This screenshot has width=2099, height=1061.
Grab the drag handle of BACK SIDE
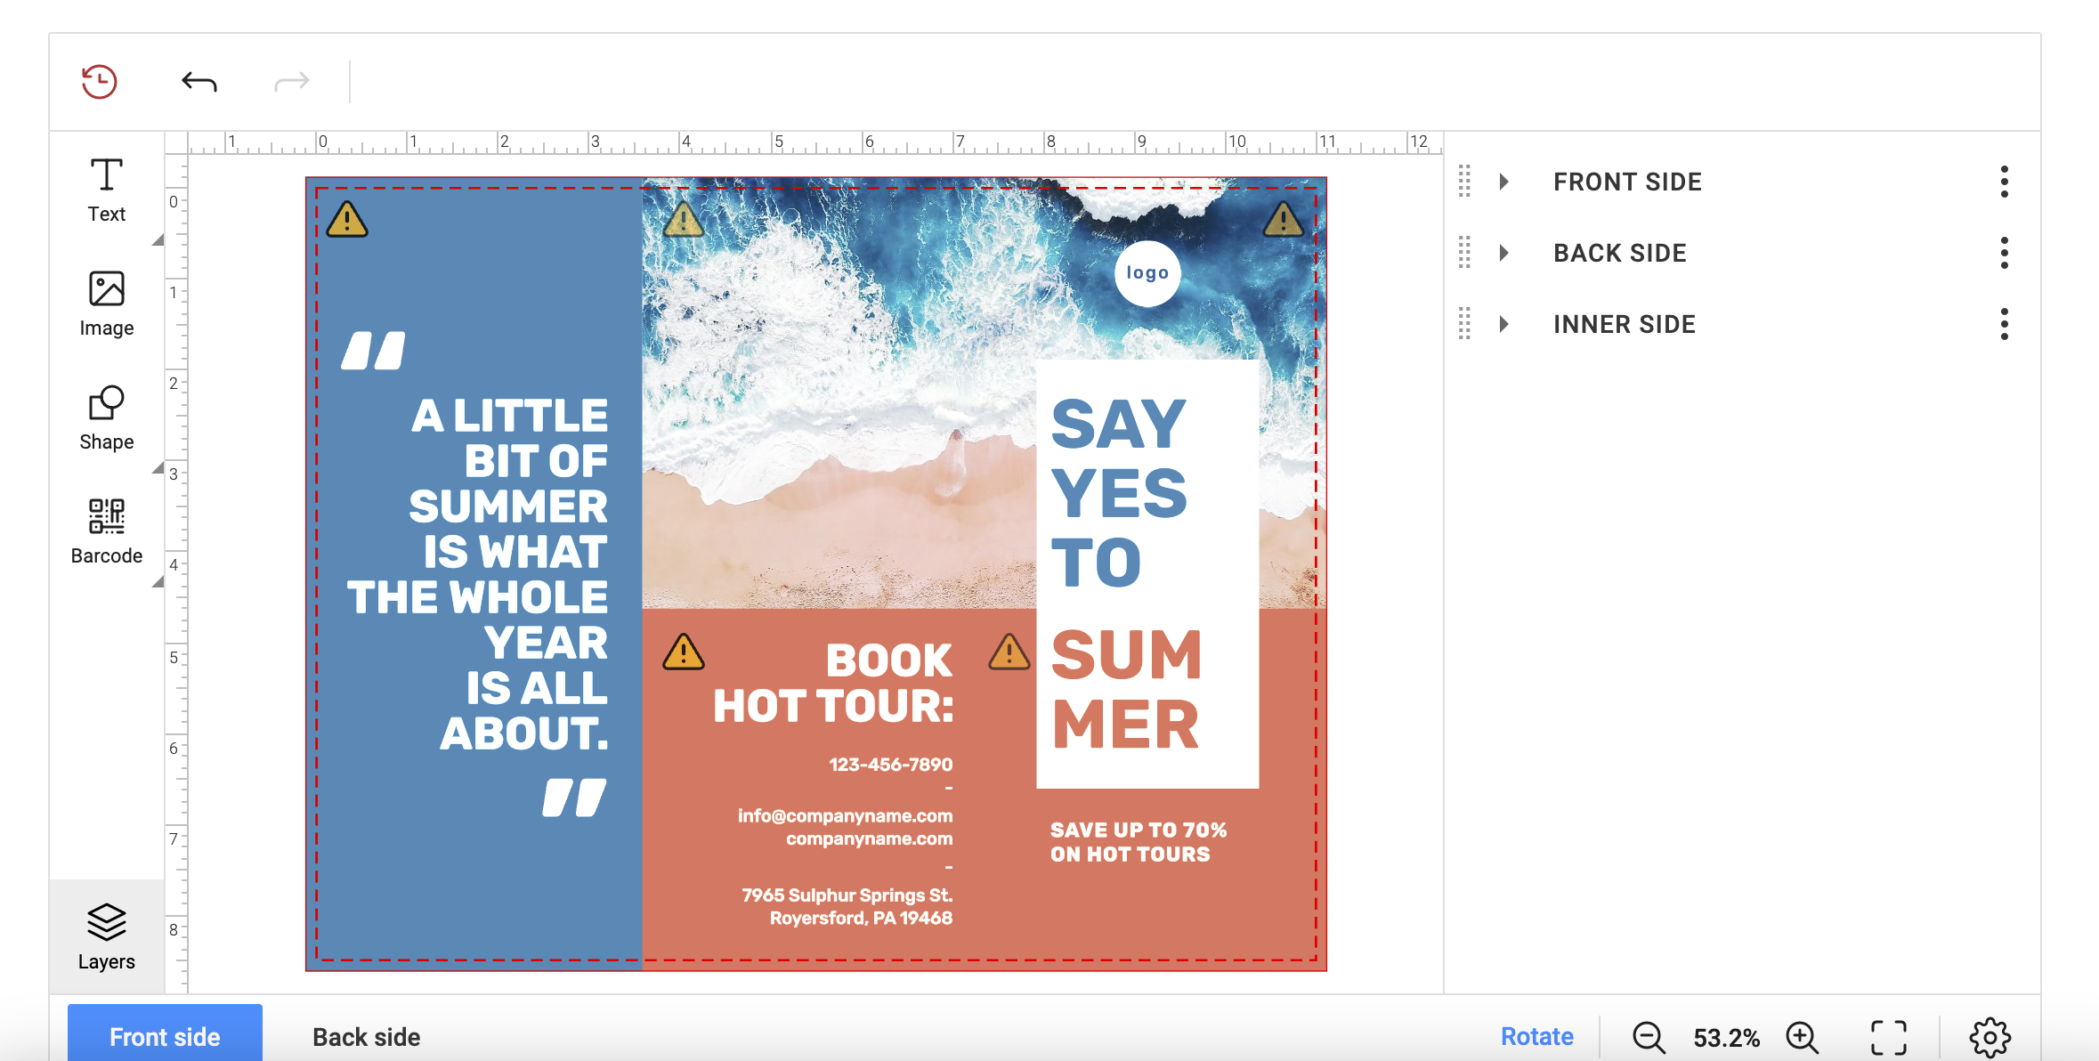1464,253
